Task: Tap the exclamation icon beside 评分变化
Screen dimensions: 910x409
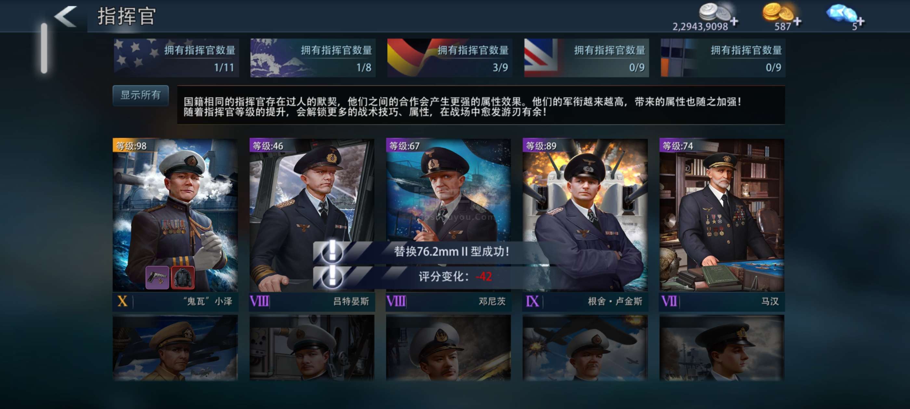Action: (x=332, y=276)
